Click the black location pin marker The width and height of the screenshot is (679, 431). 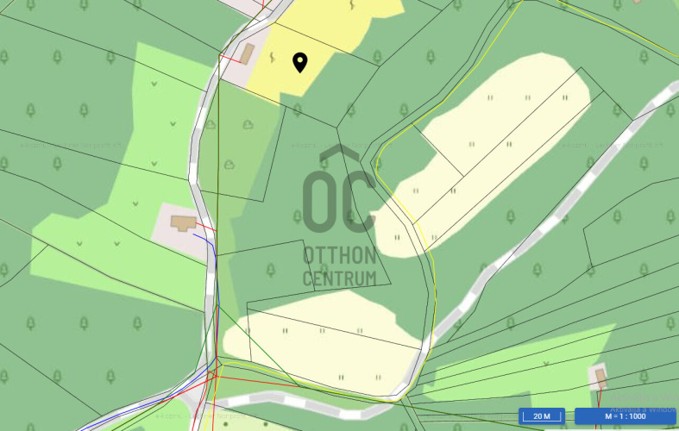[x=300, y=62]
